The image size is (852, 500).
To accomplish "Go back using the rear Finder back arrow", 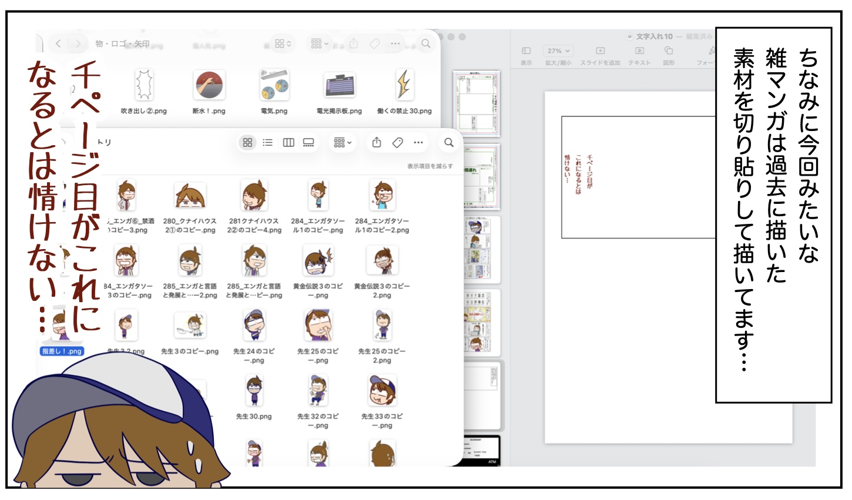I will click(58, 43).
